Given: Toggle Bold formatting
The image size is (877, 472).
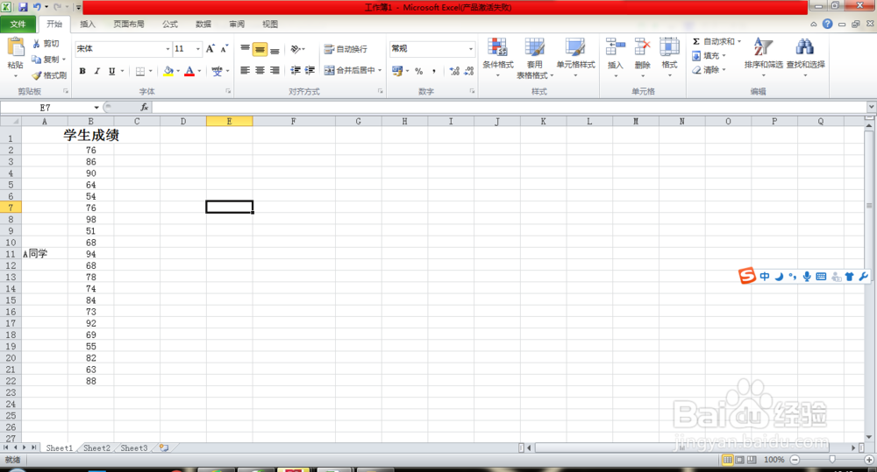Looking at the screenshot, I should click(82, 72).
